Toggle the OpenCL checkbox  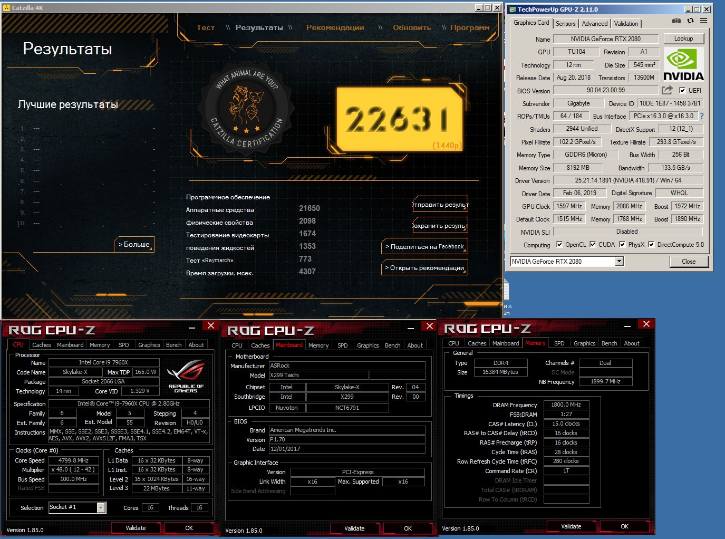pos(559,244)
